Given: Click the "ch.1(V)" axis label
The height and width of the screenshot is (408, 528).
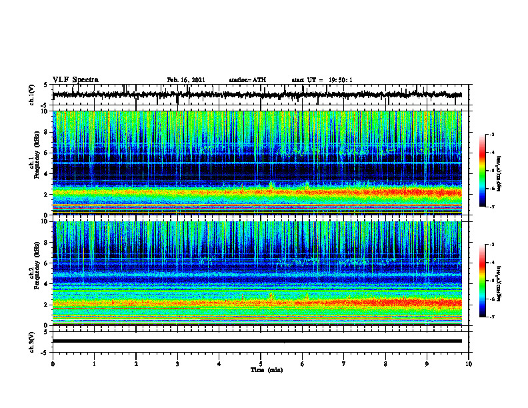Looking at the screenshot, I should (x=32, y=95).
